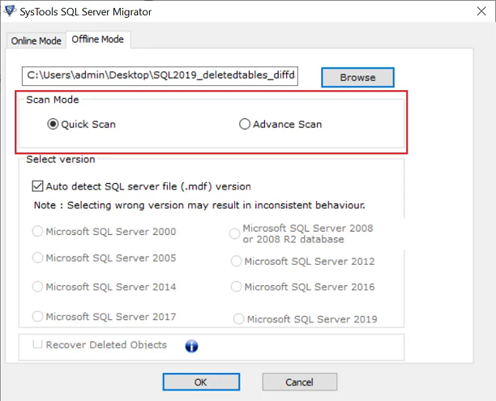This screenshot has width=496, height=401.
Task: Click the 'Note : Selecting wrong version' text
Action: 199,205
